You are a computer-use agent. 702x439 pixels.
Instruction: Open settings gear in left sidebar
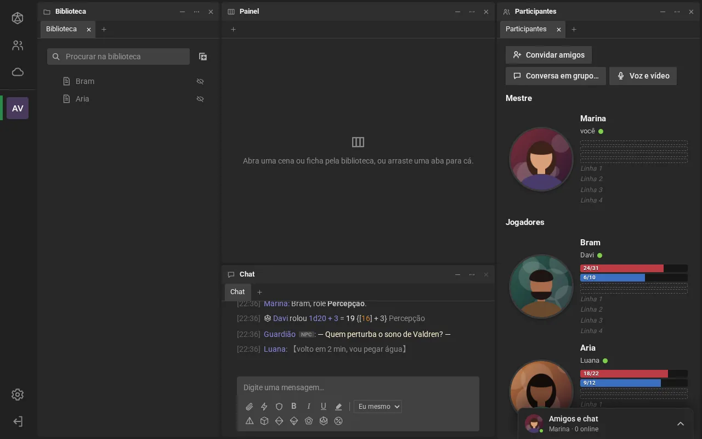pos(18,395)
